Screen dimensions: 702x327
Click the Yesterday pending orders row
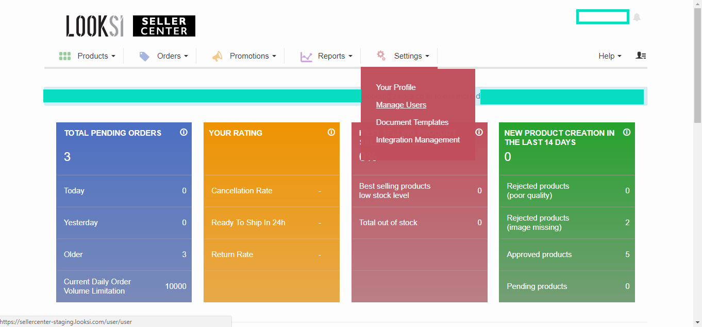click(124, 223)
